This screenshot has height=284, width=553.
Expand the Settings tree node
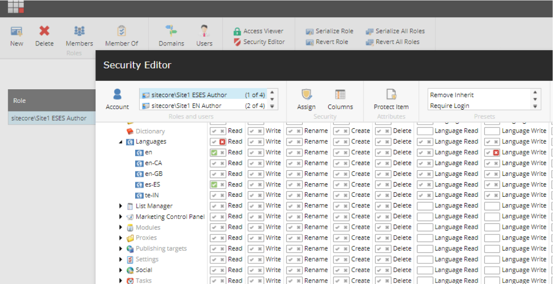coord(121,259)
